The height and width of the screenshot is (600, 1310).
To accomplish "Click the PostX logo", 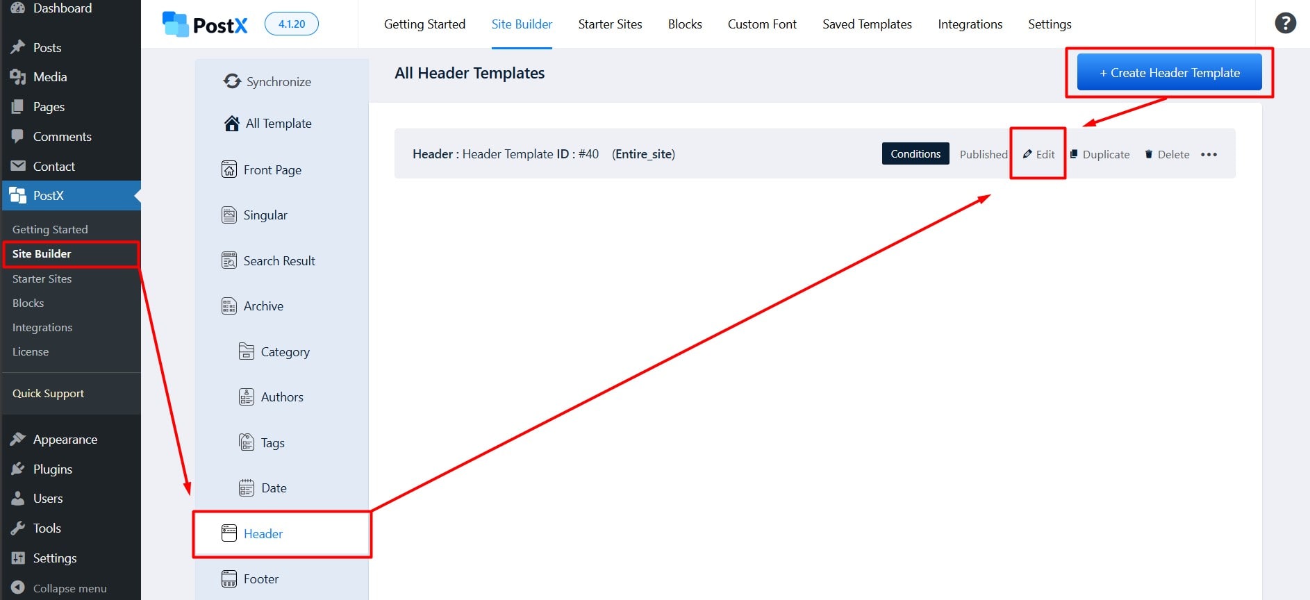I will coord(205,25).
